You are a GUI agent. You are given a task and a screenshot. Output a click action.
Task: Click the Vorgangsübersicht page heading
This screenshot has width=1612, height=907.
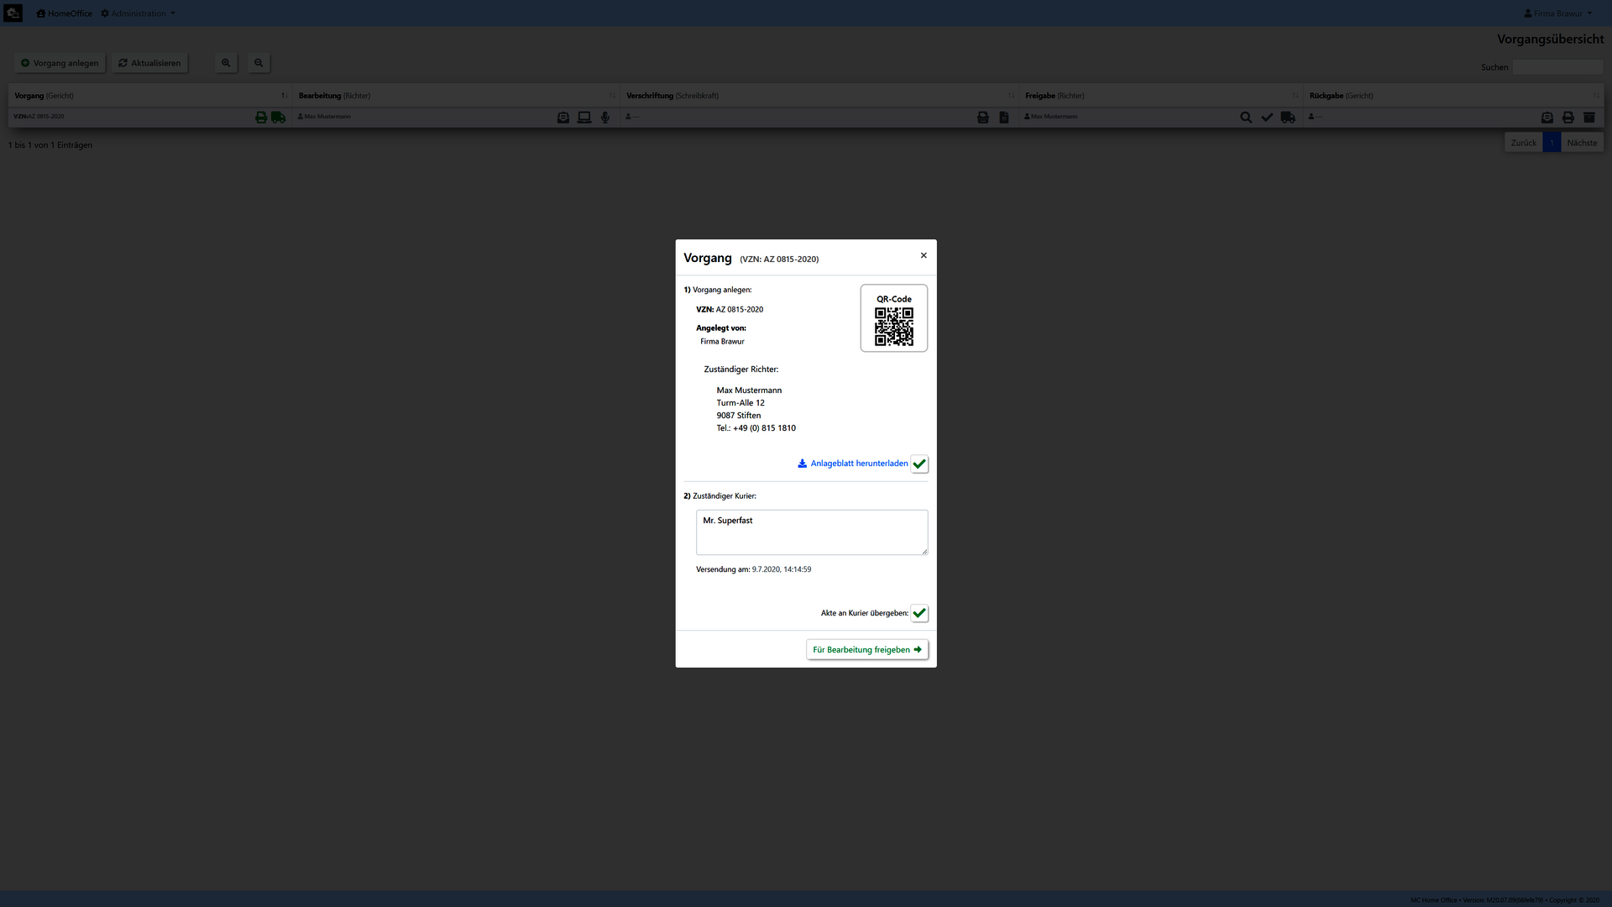pos(1550,39)
